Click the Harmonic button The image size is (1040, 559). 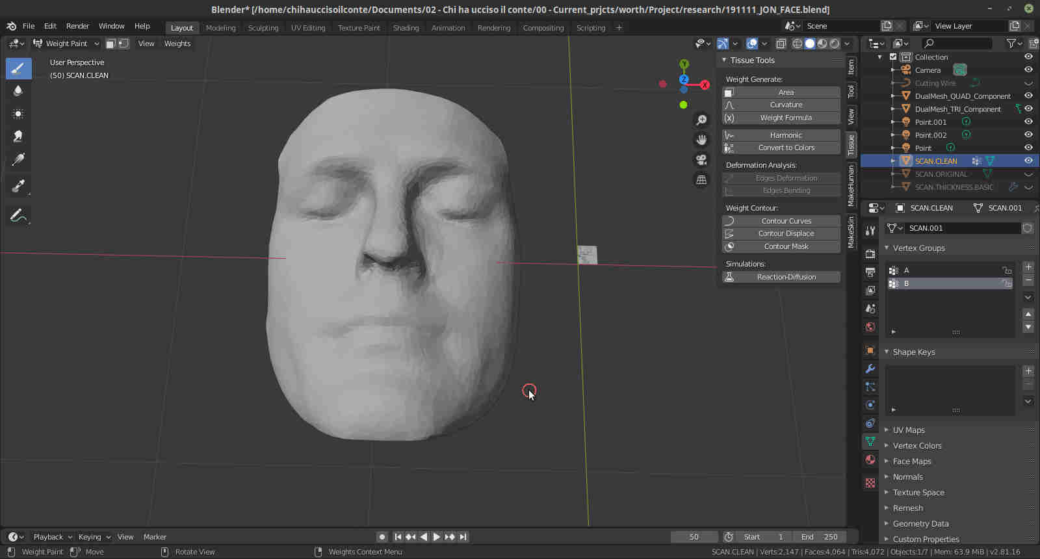pos(781,135)
